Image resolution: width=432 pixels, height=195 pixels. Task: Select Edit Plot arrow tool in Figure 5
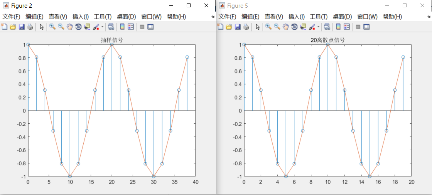click(x=258, y=27)
